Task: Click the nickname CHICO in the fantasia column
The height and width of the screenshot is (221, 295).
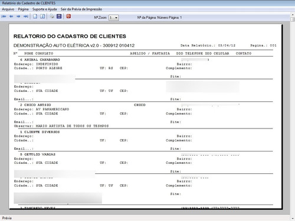Action: (x=140, y=105)
